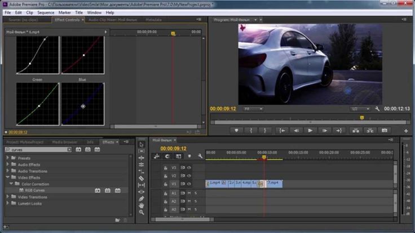
Task: Select the RGB Curves effect
Action: [35, 190]
